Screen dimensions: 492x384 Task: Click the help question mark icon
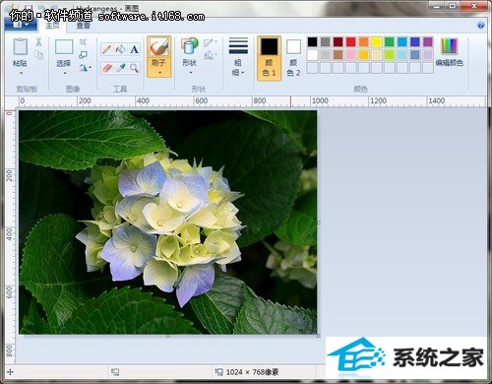click(480, 26)
